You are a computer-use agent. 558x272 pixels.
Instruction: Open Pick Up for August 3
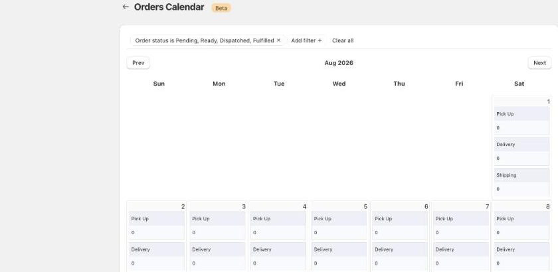coord(217,226)
